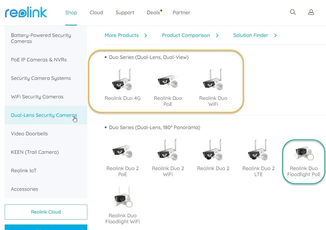Click the arrow next to Product Comparison
This screenshot has width=326, height=230.
(217, 35)
